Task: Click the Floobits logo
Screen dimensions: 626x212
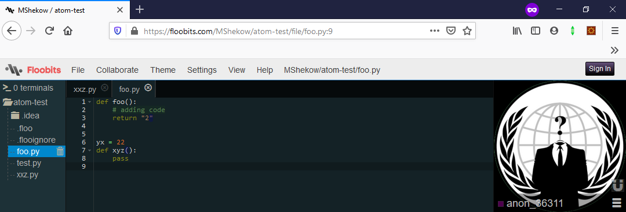Action: (33, 70)
